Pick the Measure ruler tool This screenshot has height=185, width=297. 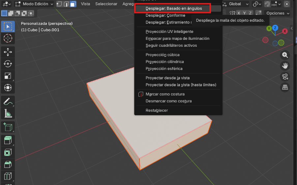click(8, 114)
